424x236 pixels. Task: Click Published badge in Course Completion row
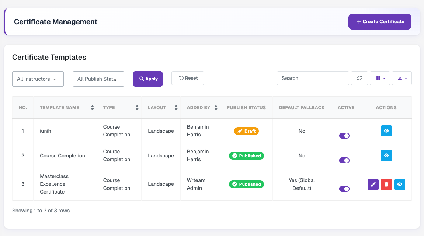pyautogui.click(x=246, y=156)
